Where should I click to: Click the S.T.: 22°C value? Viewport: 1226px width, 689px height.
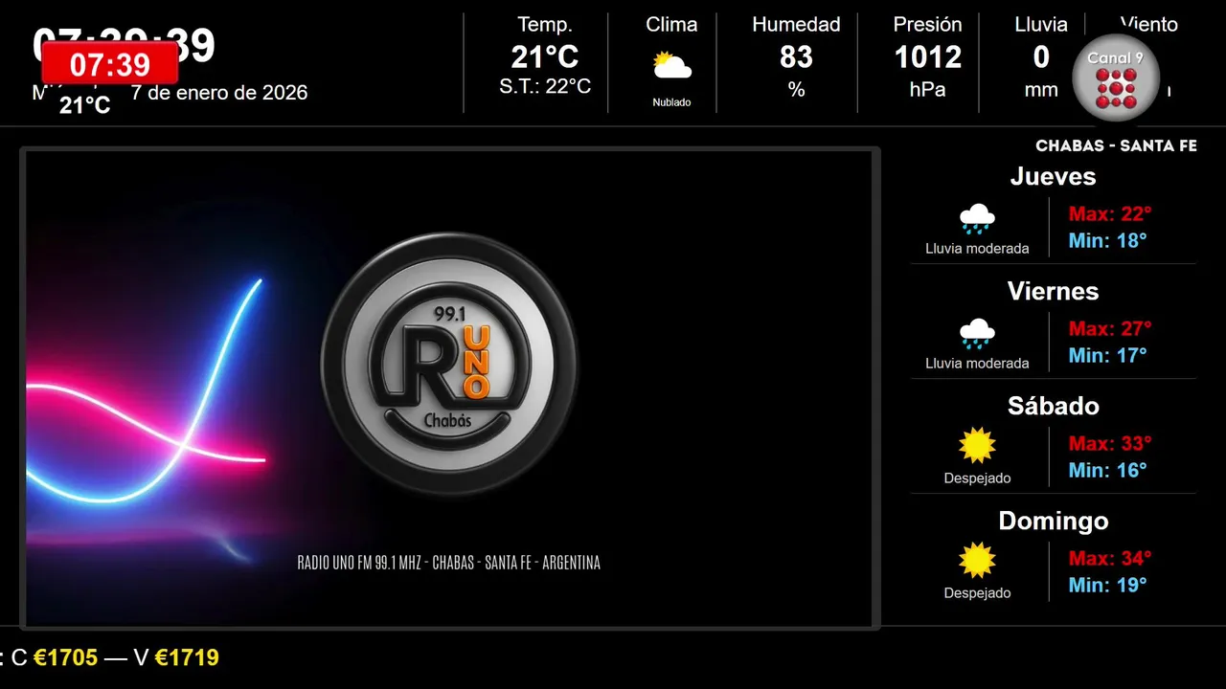545,87
